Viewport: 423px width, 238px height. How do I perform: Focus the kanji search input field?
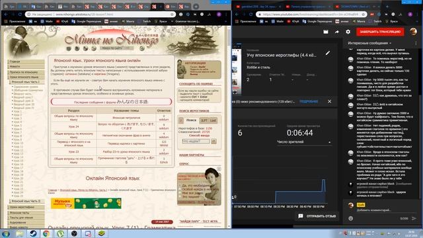[196, 141]
